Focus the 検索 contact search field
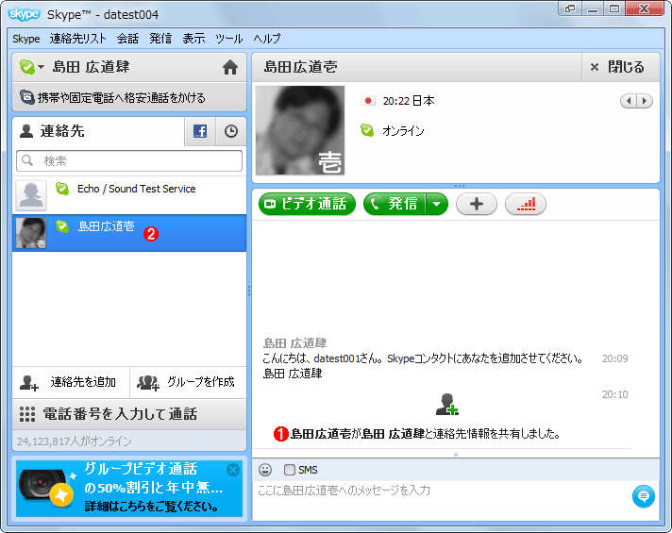This screenshot has height=533, width=672. click(129, 160)
